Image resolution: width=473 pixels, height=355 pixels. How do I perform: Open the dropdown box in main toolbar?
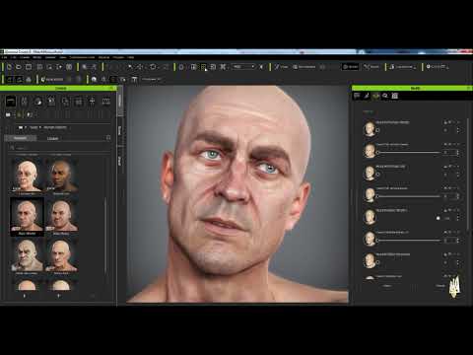coord(243,67)
